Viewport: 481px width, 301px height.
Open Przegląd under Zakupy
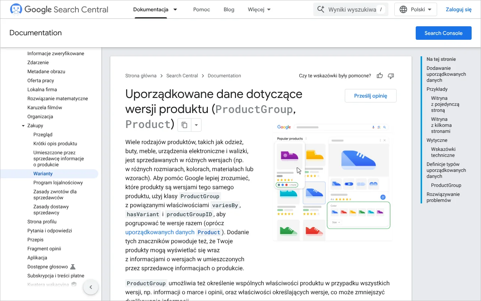(x=43, y=135)
